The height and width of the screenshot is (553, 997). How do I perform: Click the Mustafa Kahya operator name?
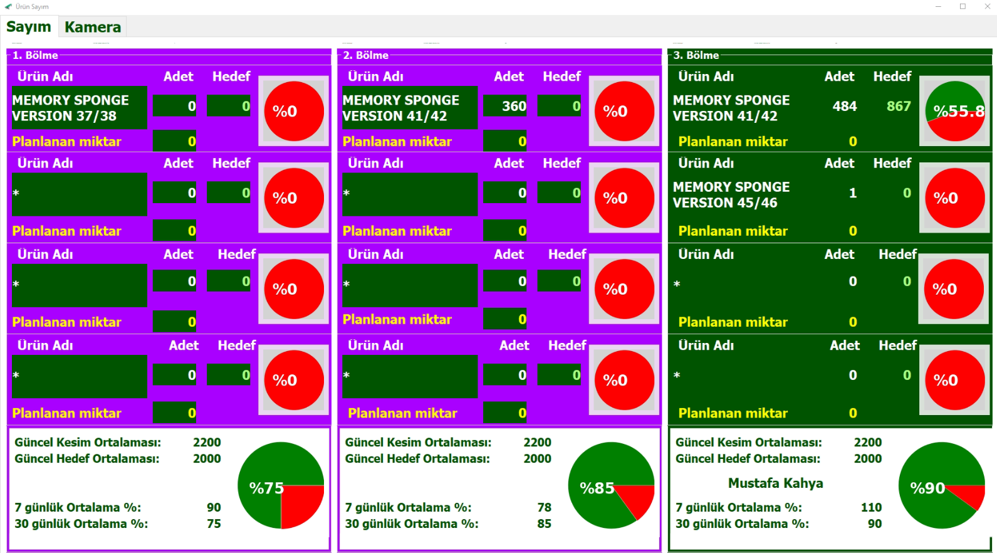[775, 483]
